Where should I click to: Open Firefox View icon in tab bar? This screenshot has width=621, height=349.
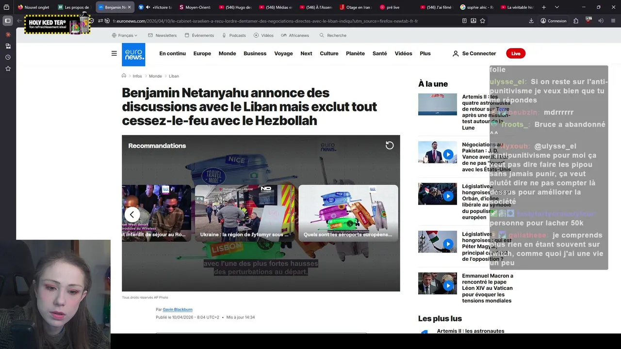coord(6,7)
